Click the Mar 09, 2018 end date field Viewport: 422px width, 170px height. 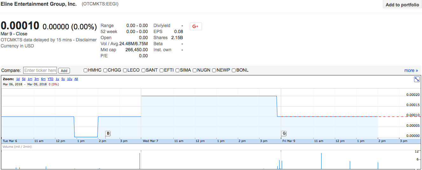[37, 84]
